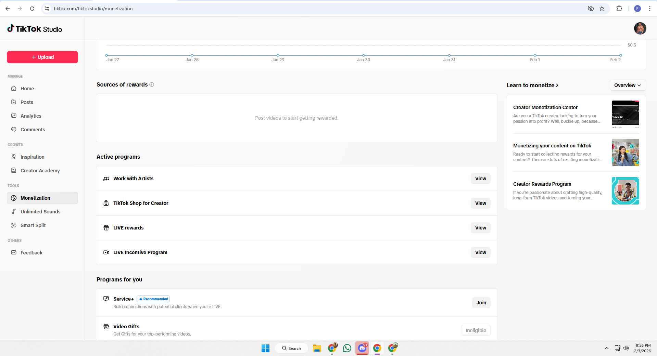Reload the page with the refresh icon
657x356 pixels.
(x=32, y=9)
